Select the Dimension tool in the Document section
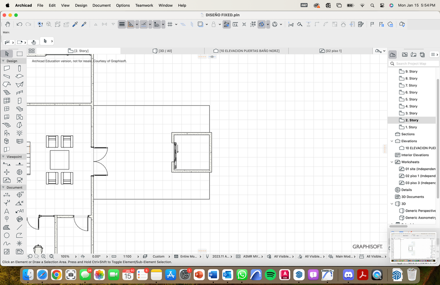 point(7,194)
